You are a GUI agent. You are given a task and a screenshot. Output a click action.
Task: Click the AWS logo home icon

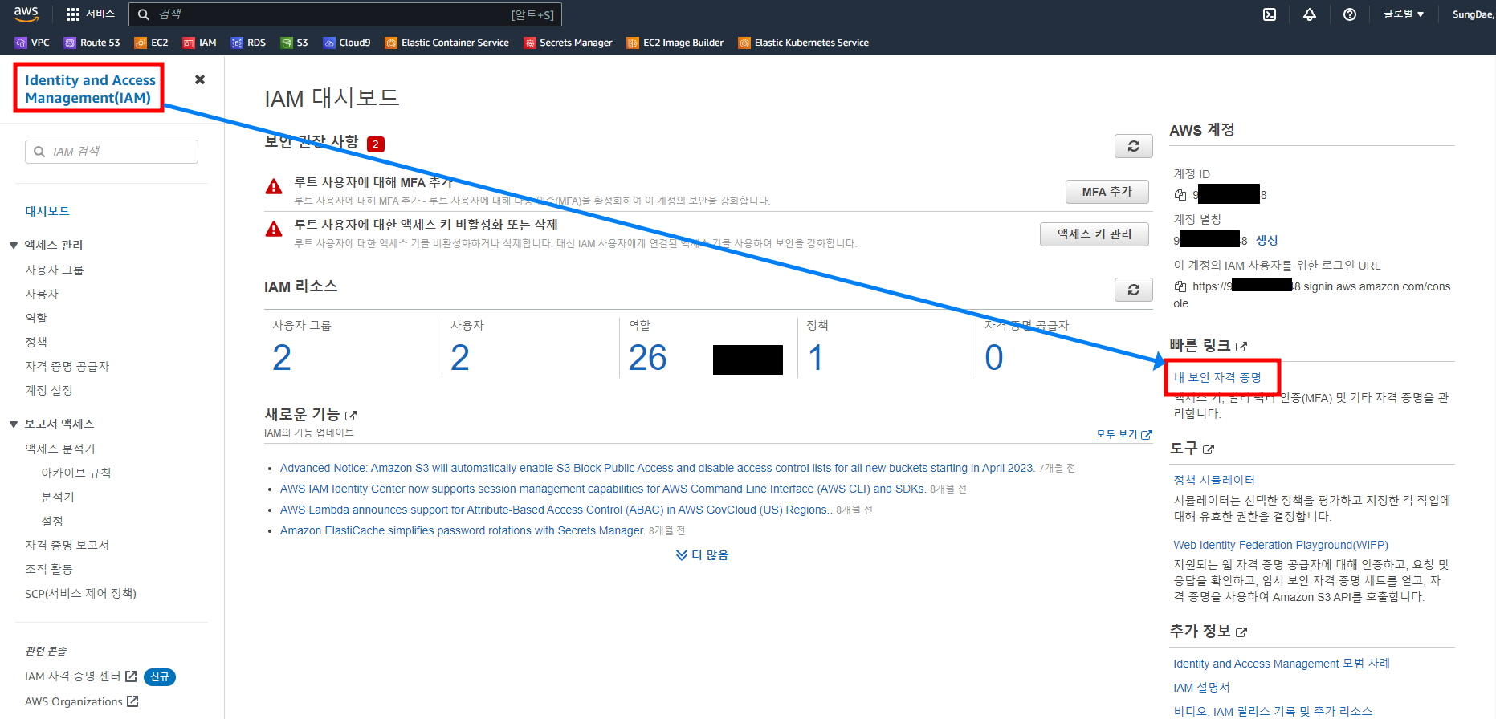(x=26, y=14)
